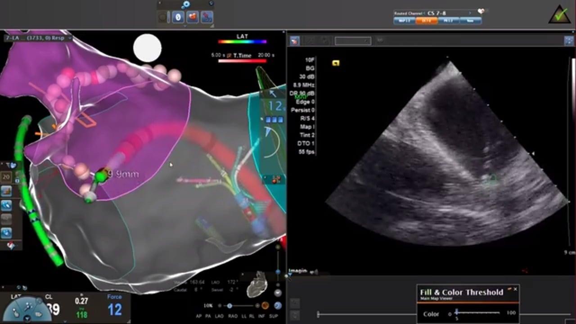This screenshot has width=576, height=324.
Task: Click the heart icon beside Routed Channel
Action: click(x=481, y=12)
